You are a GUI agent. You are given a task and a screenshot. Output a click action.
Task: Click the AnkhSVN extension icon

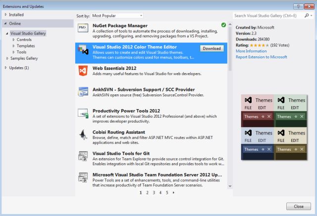coord(83,91)
